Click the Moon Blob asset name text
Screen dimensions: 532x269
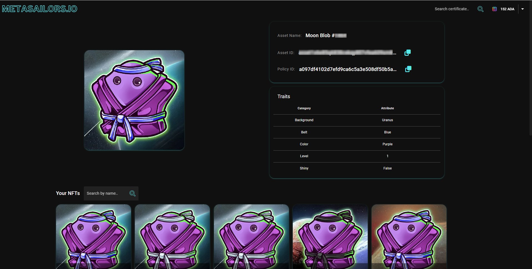[326, 35]
